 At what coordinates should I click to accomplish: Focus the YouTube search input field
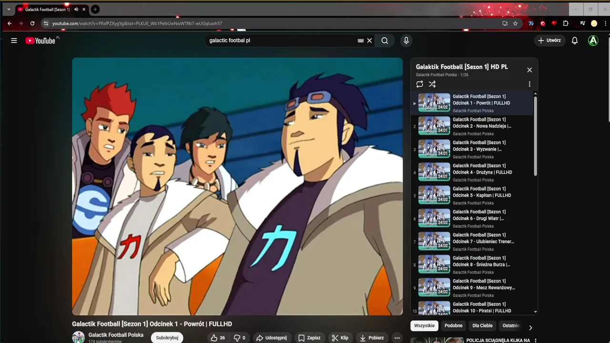pyautogui.click(x=281, y=40)
